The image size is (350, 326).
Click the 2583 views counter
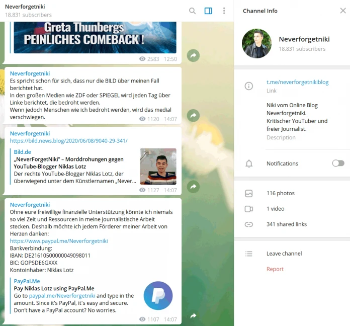point(149,59)
